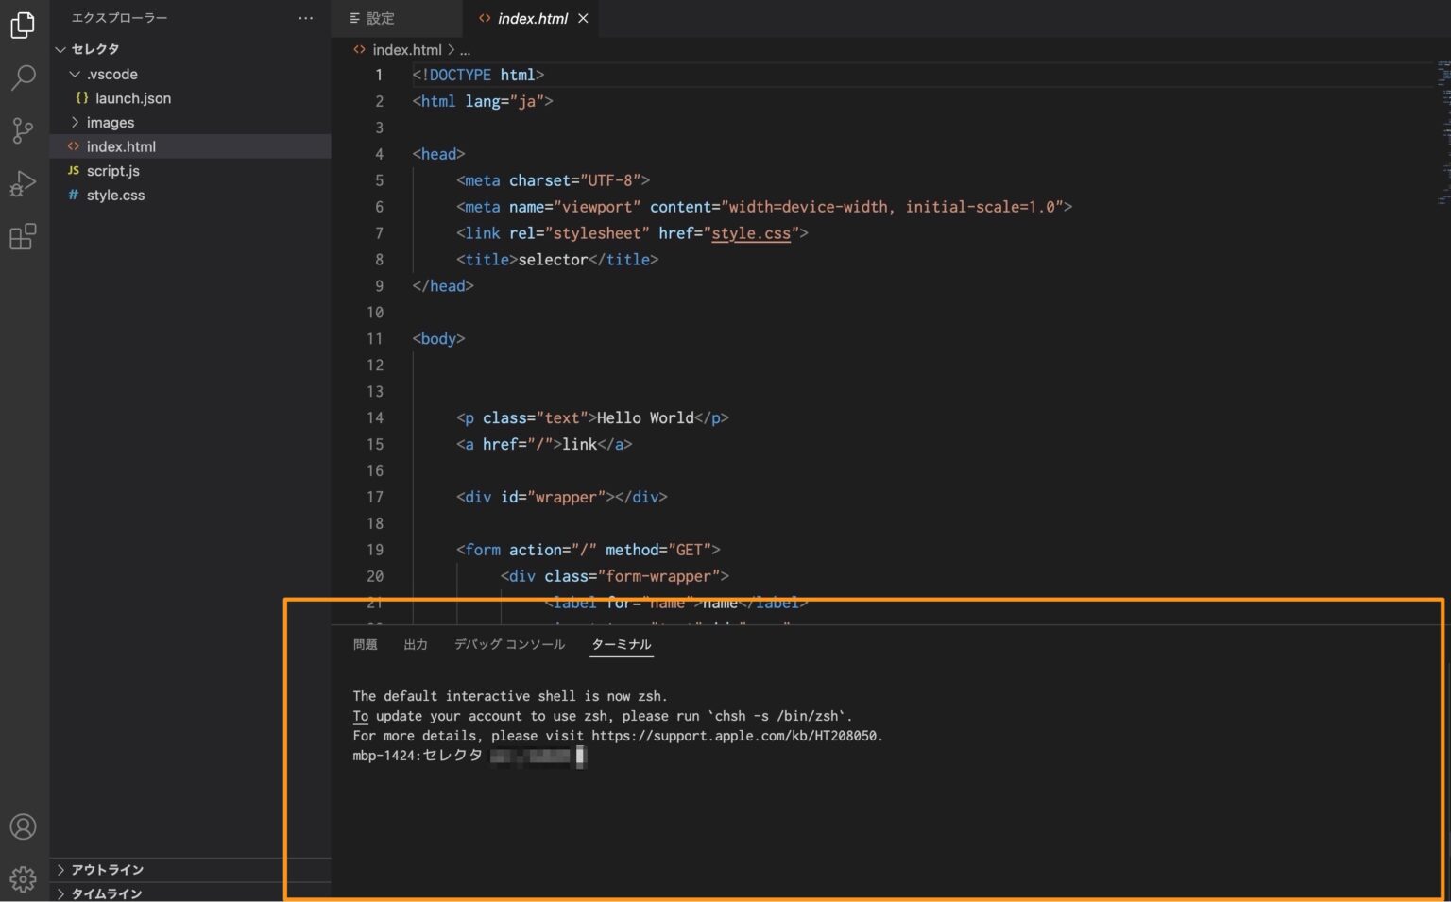Open the 問題 panel tab
This screenshot has width=1451, height=902.
[x=365, y=644]
